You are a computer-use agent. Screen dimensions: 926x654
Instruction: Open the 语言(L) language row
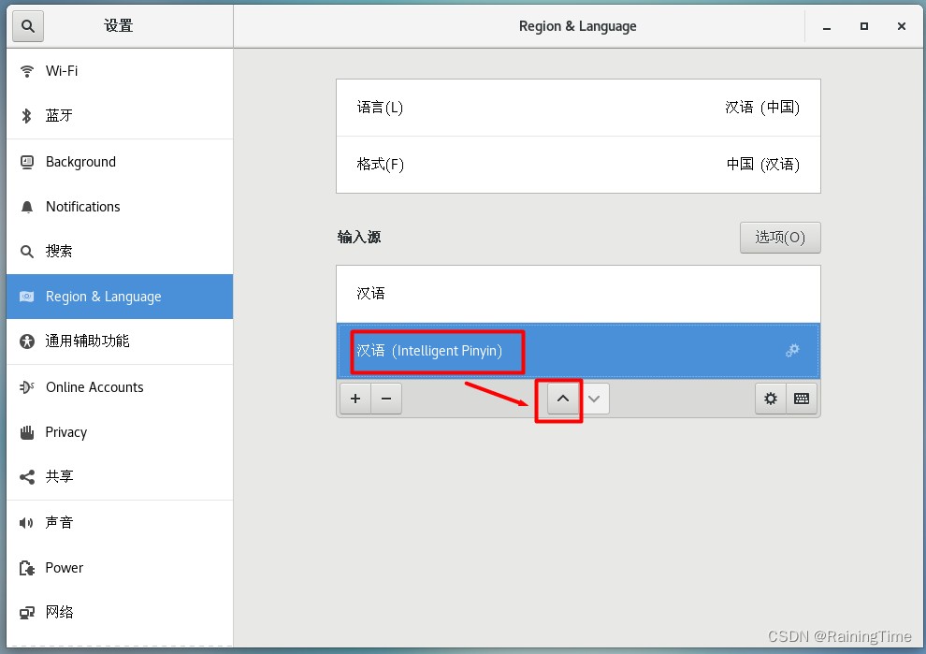pyautogui.click(x=578, y=108)
